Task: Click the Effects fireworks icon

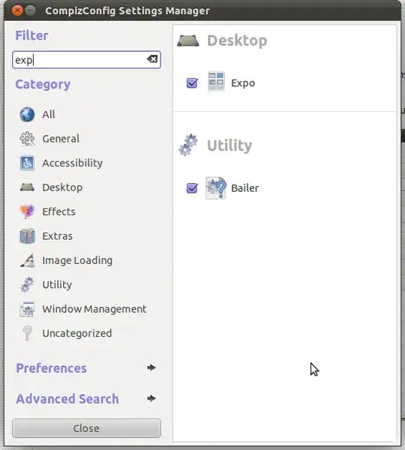Action: [x=27, y=211]
